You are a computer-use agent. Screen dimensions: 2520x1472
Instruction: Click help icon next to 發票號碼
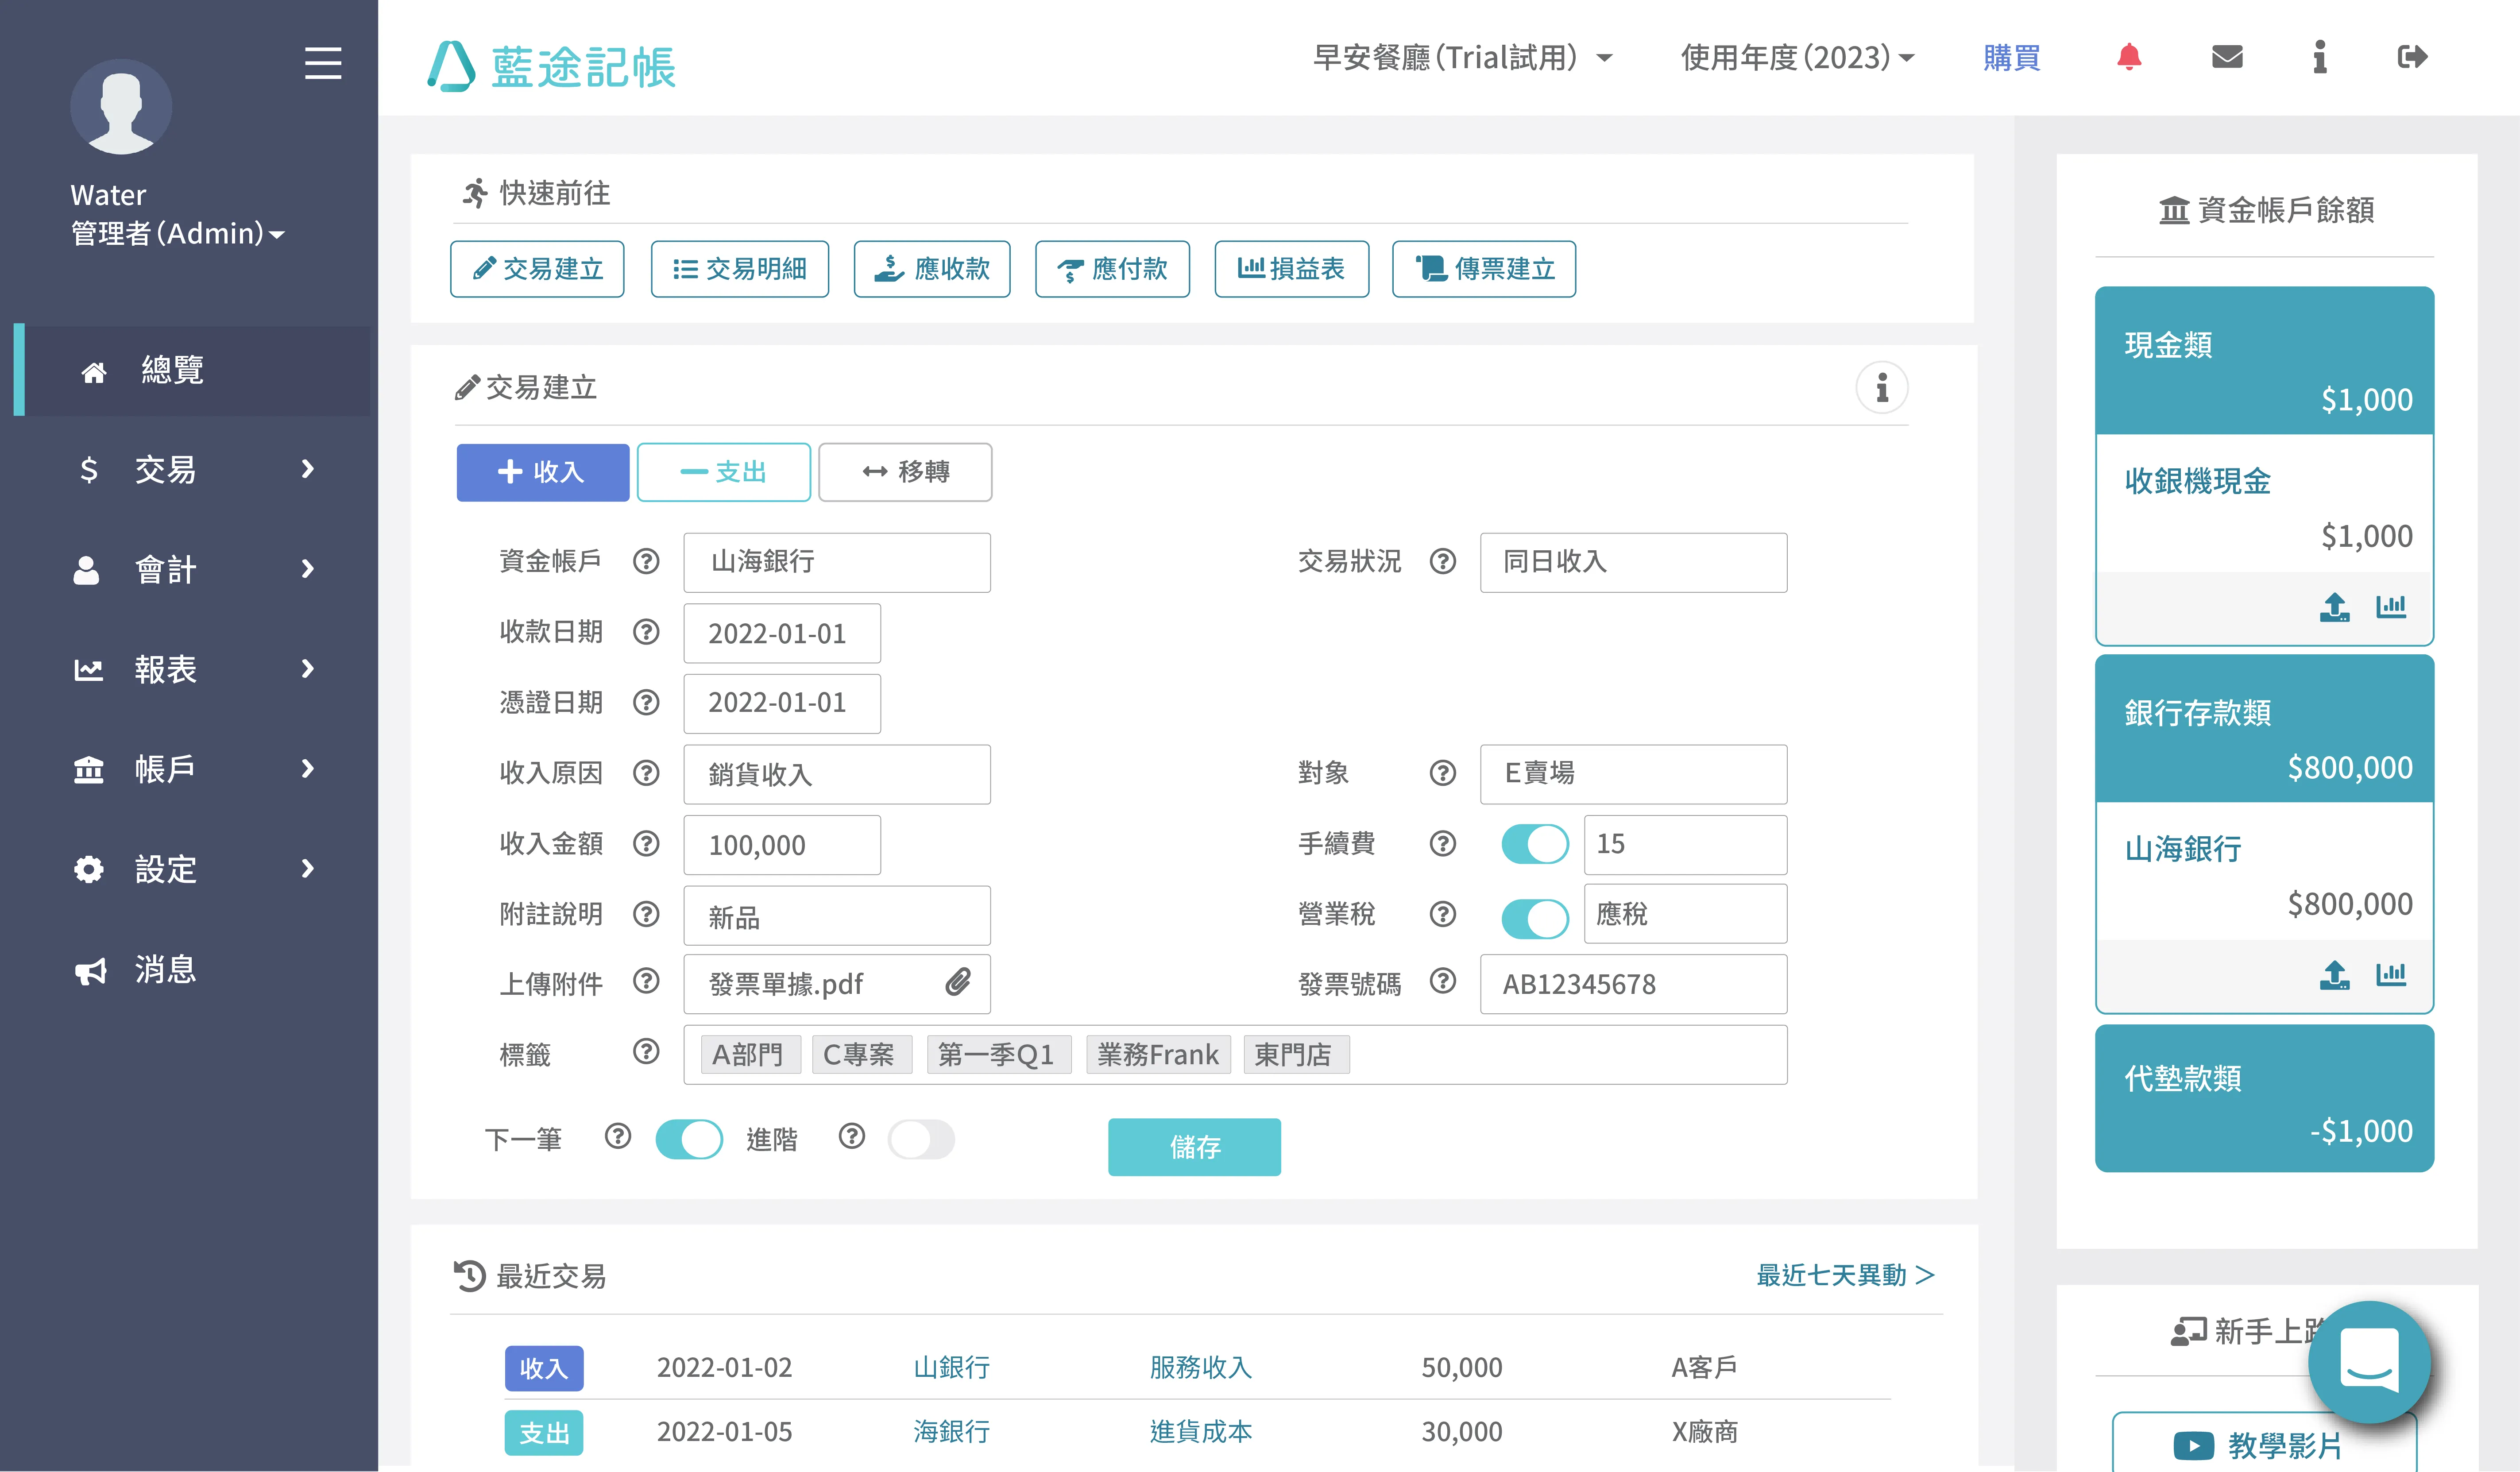(x=1442, y=981)
